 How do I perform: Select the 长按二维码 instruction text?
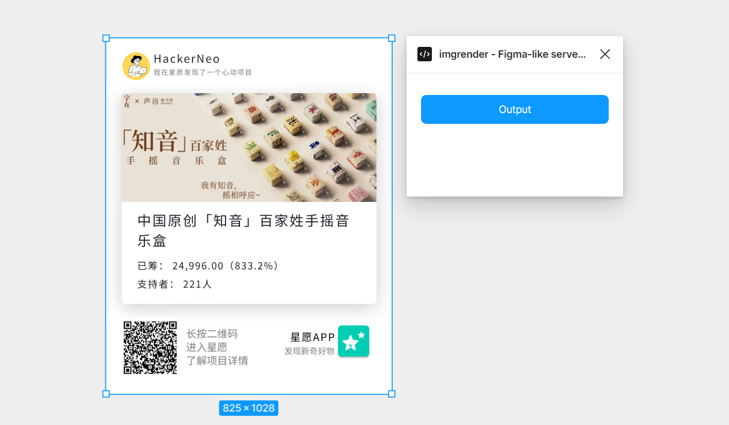coord(212,334)
